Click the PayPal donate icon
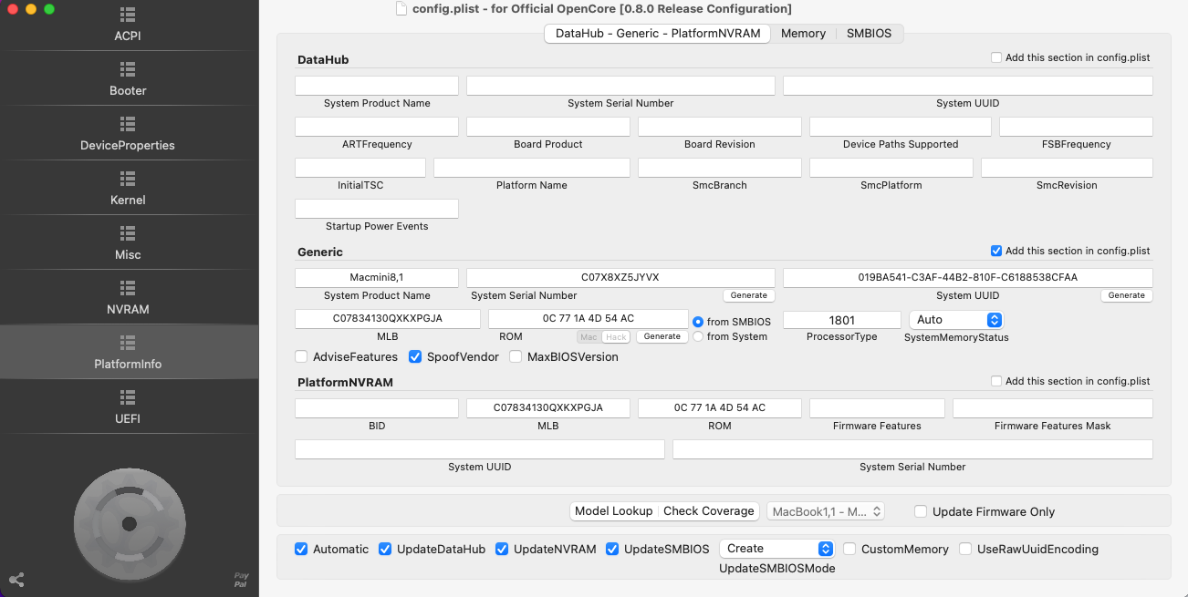Image resolution: width=1188 pixels, height=597 pixels. tap(241, 580)
